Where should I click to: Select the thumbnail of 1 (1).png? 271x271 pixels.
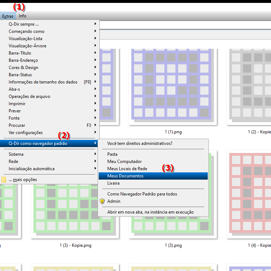tap(173, 87)
